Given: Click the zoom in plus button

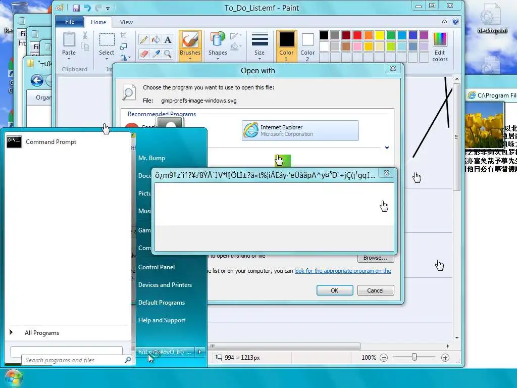Looking at the screenshot, I should [445, 358].
